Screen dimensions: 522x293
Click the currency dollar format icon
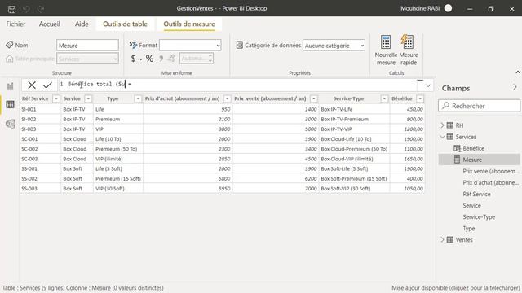point(133,59)
